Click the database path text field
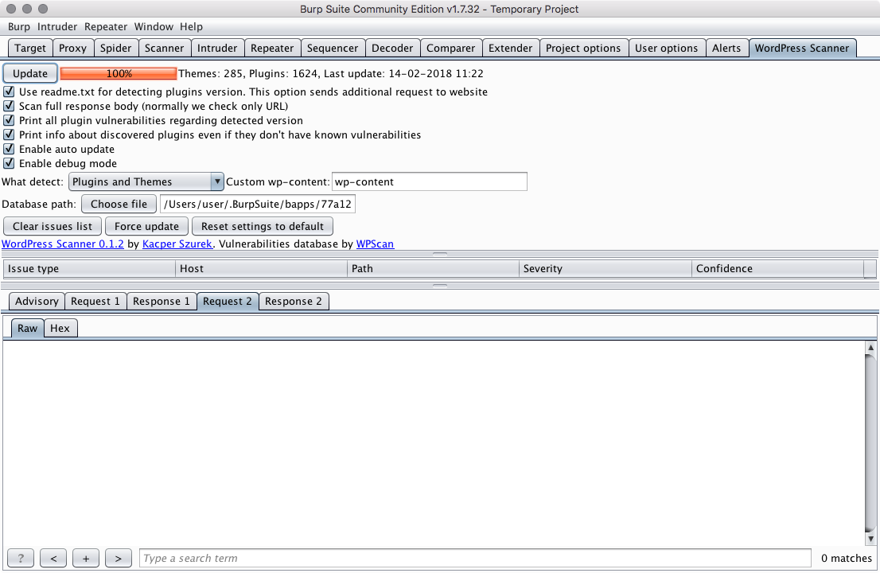This screenshot has height=573, width=880. (258, 205)
